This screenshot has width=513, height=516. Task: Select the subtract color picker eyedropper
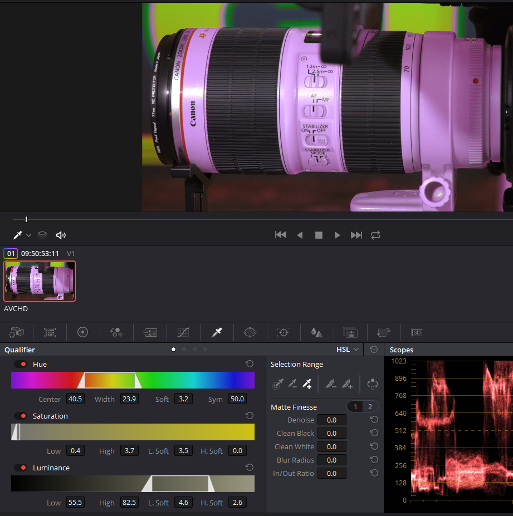click(292, 384)
